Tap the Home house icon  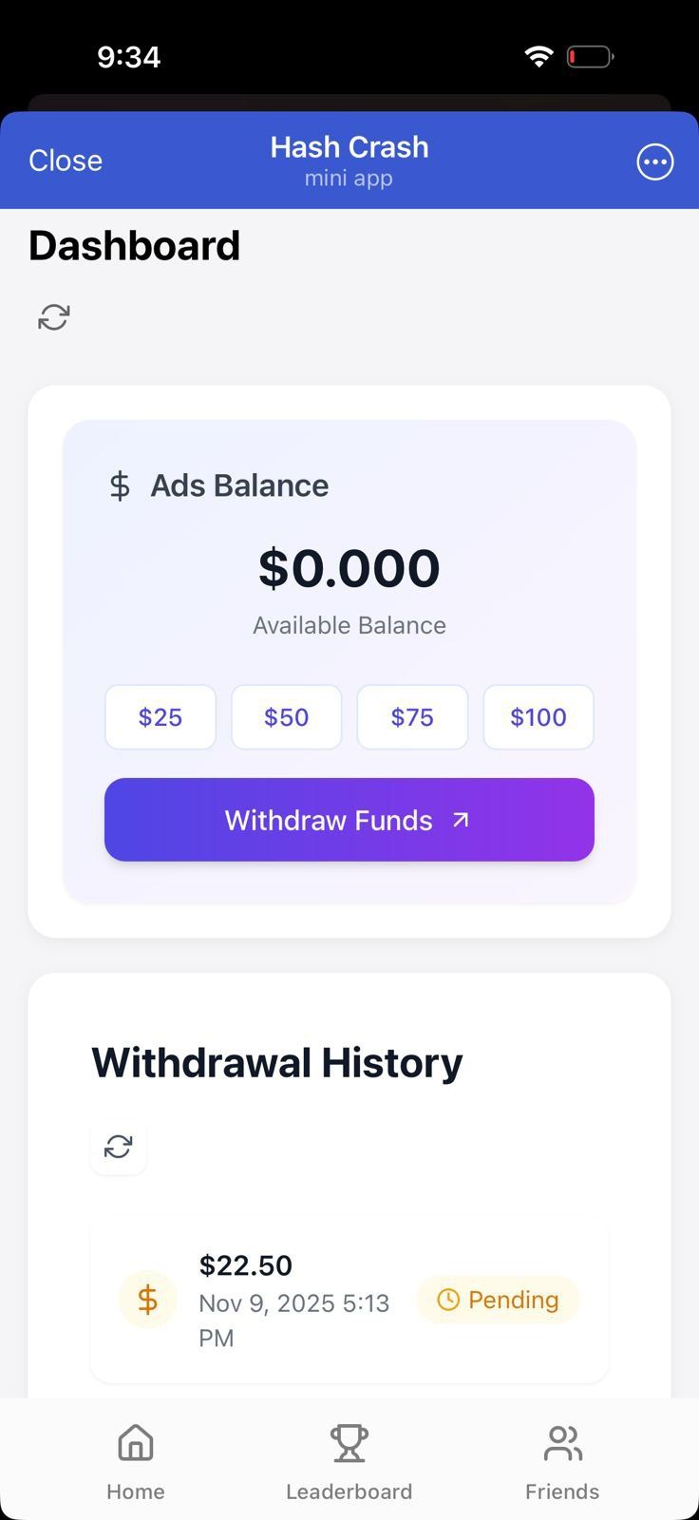click(136, 1443)
